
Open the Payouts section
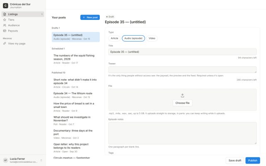[x=23, y=31]
